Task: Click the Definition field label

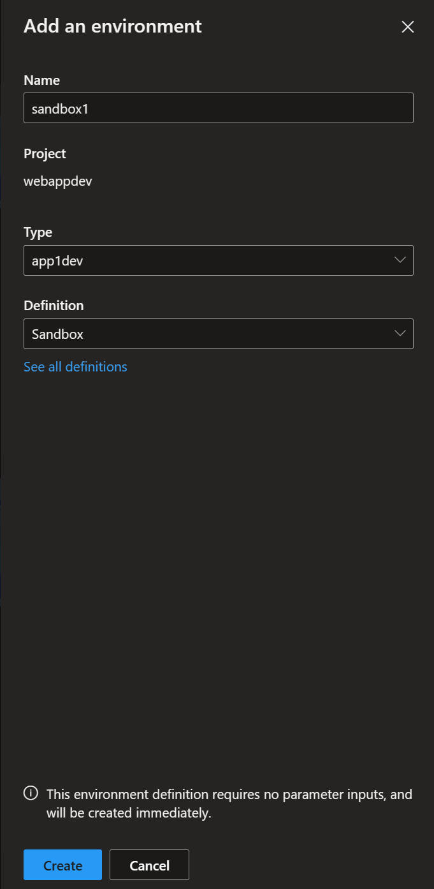Action: [54, 306]
